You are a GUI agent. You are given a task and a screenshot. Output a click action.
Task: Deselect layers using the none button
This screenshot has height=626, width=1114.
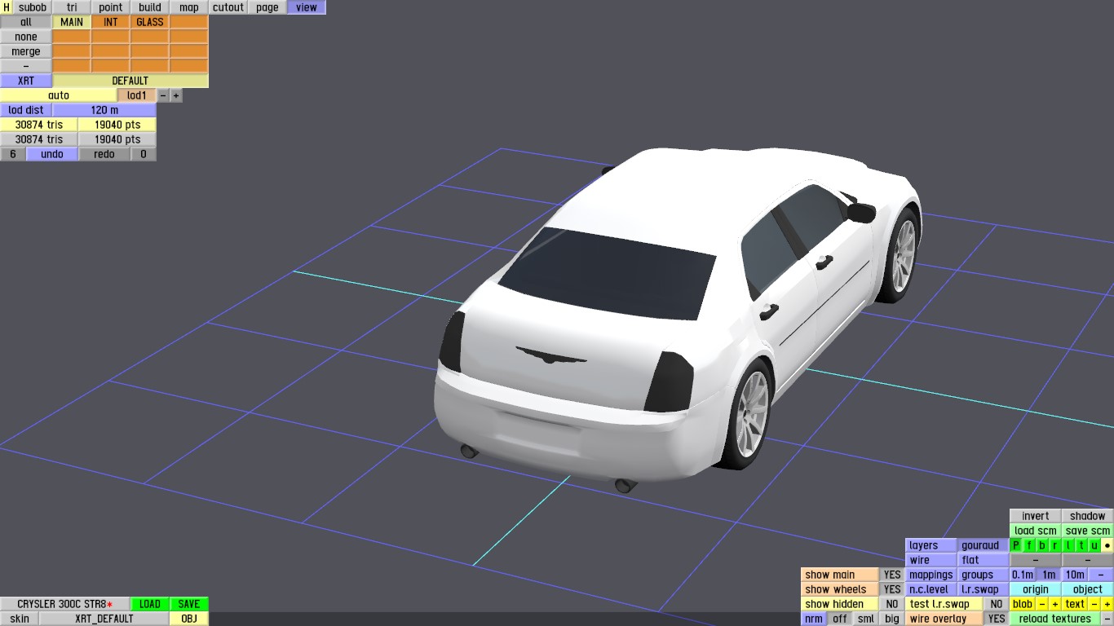(26, 37)
